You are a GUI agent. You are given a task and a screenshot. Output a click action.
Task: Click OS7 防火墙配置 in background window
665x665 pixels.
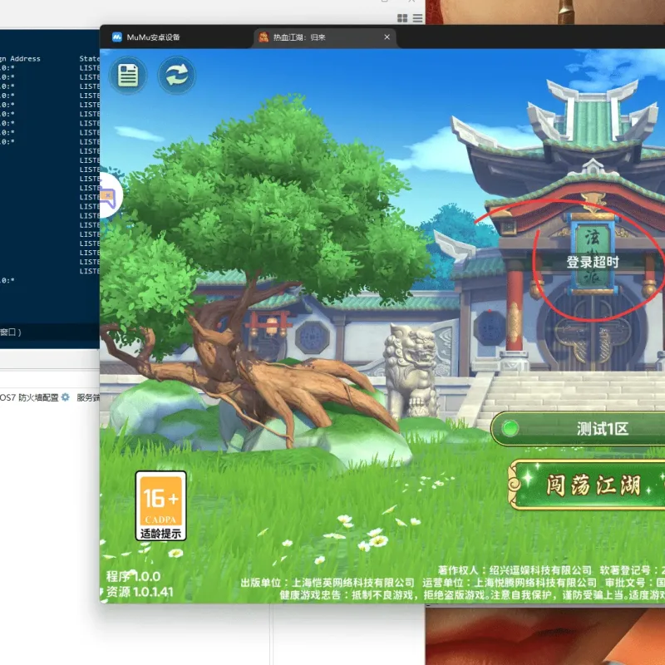pos(29,397)
